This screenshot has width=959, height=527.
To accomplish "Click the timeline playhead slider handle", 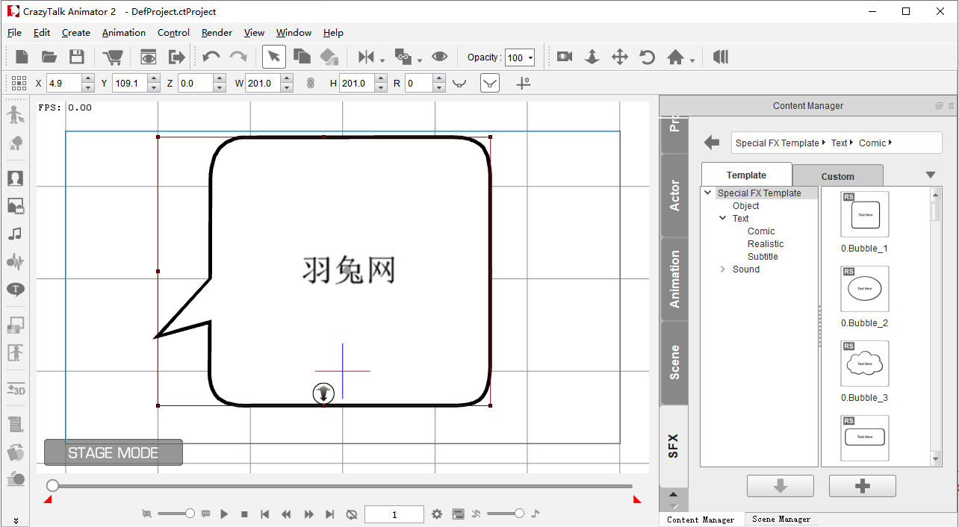I will pyautogui.click(x=52, y=486).
